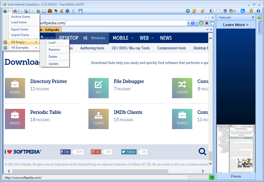Click the overlapping windows icon next to stop
Image resolution: width=264 pixels, height=182 pixels.
(x=212, y=23)
